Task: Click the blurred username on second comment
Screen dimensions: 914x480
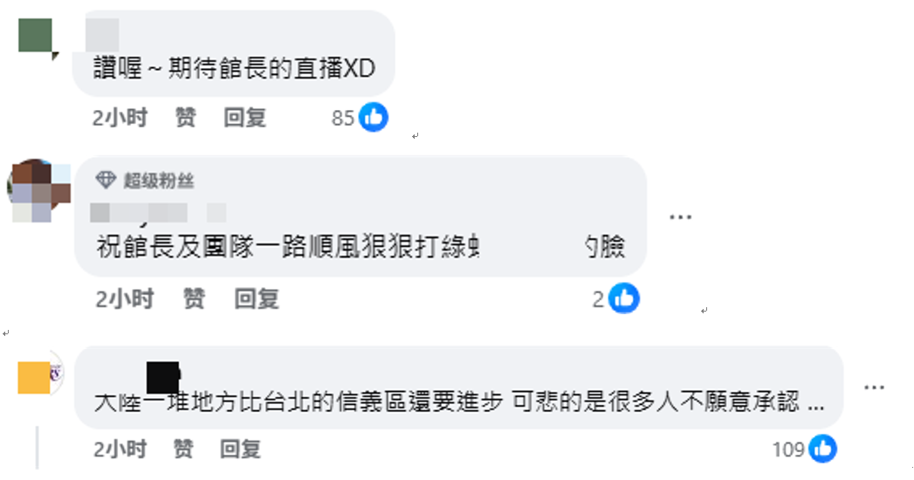Action: [x=158, y=213]
